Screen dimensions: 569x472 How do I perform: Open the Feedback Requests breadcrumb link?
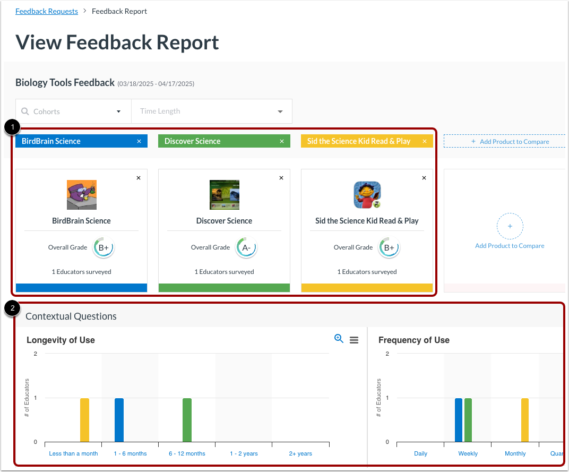pyautogui.click(x=47, y=11)
